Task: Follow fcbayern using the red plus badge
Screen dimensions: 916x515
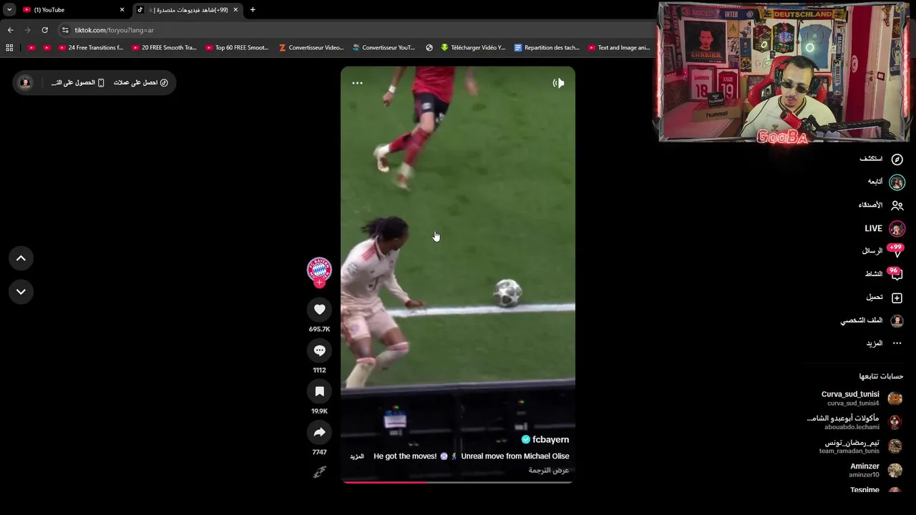Action: tap(319, 283)
